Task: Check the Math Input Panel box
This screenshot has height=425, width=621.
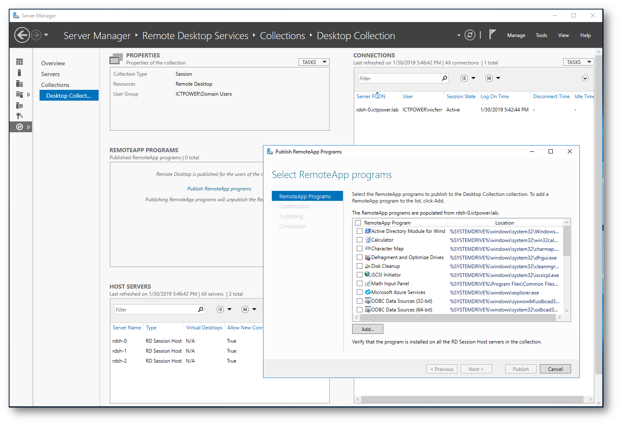Action: click(360, 284)
